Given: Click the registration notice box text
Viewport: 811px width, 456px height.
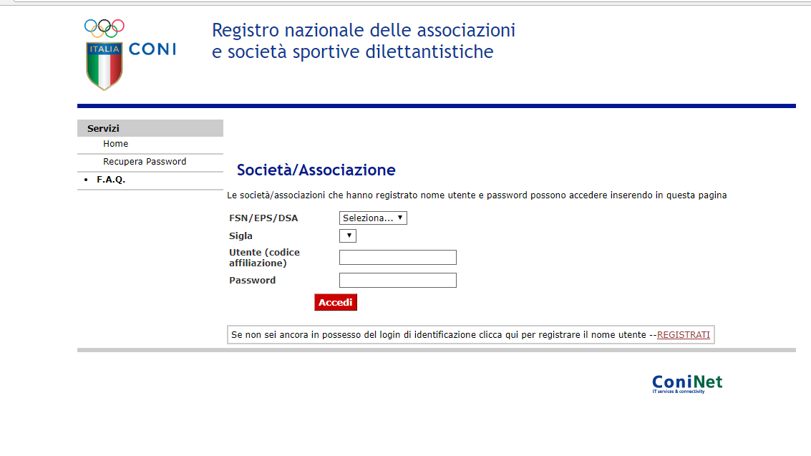Looking at the screenshot, I should point(471,335).
